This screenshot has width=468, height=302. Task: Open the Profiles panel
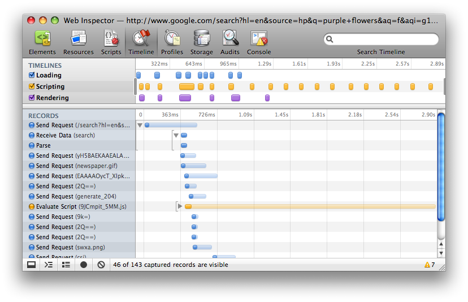(172, 42)
